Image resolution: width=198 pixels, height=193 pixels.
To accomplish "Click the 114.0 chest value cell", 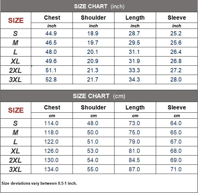I will pyautogui.click(x=51, y=123).
